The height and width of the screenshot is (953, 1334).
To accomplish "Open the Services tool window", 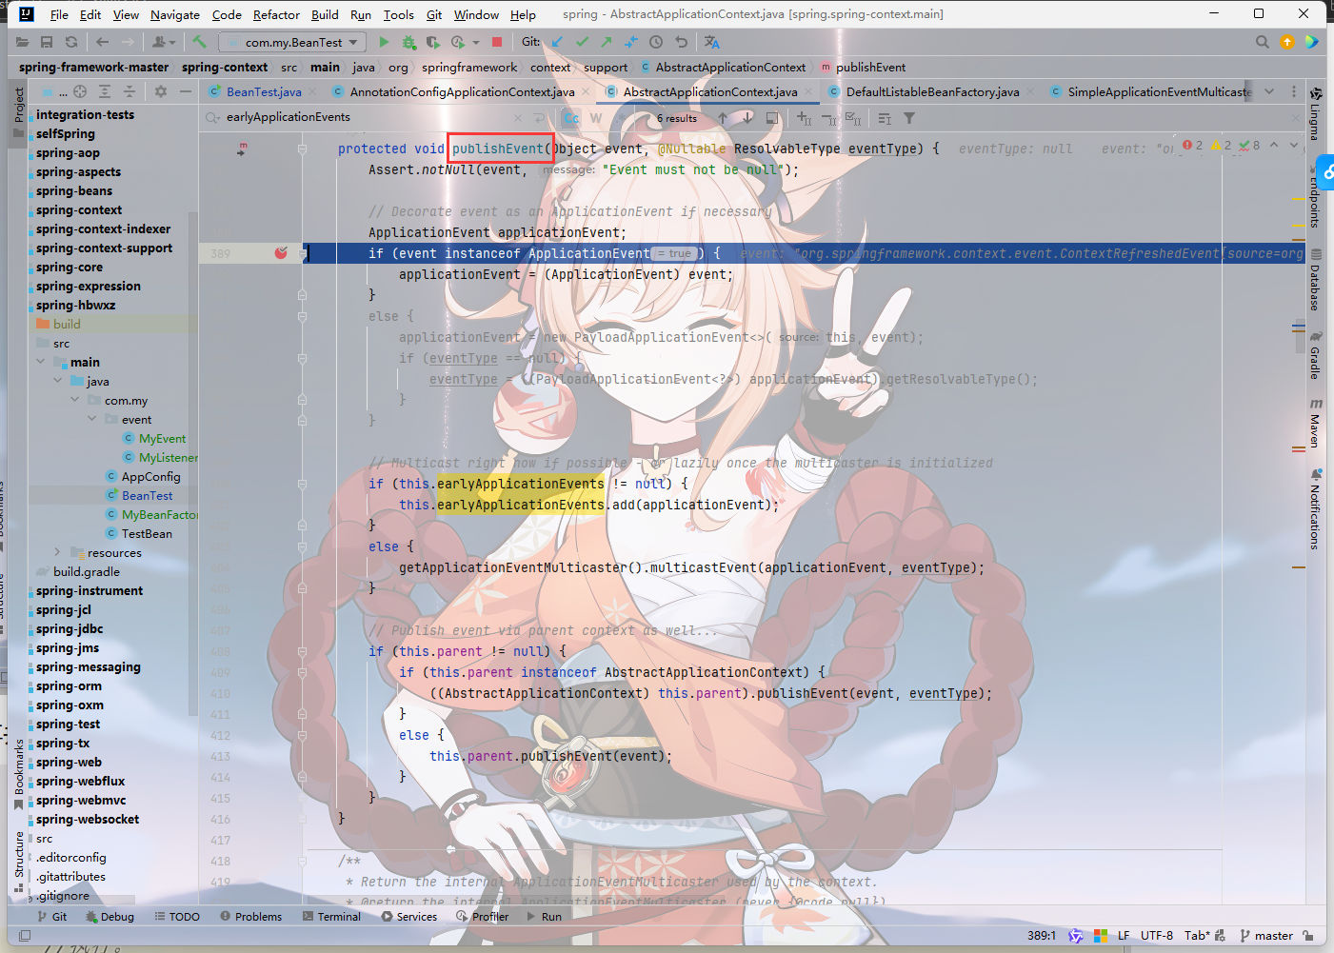I will 409,916.
